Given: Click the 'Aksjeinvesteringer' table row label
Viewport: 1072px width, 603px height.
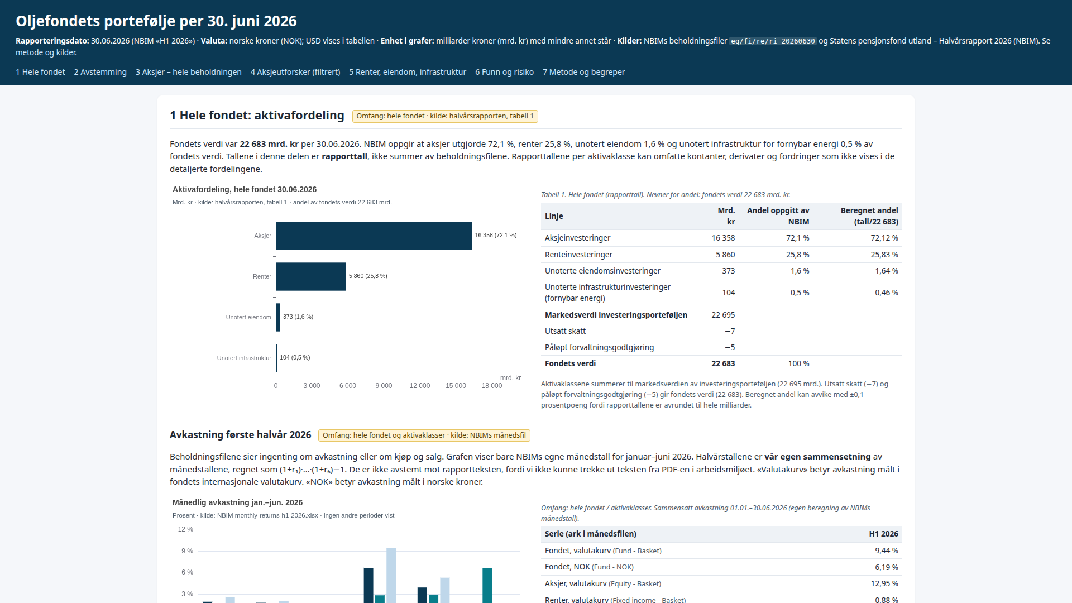Looking at the screenshot, I should [577, 238].
